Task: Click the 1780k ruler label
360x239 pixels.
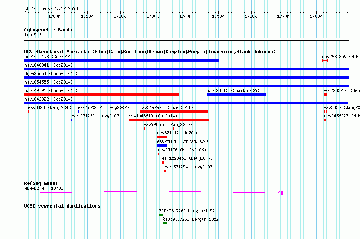Action: pyautogui.click(x=316, y=16)
